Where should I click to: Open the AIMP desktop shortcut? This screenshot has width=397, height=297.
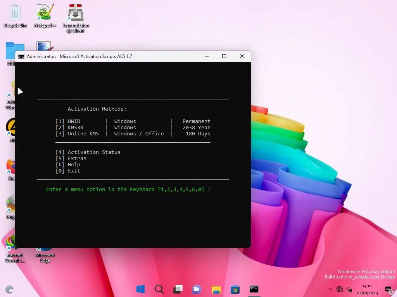click(10, 130)
